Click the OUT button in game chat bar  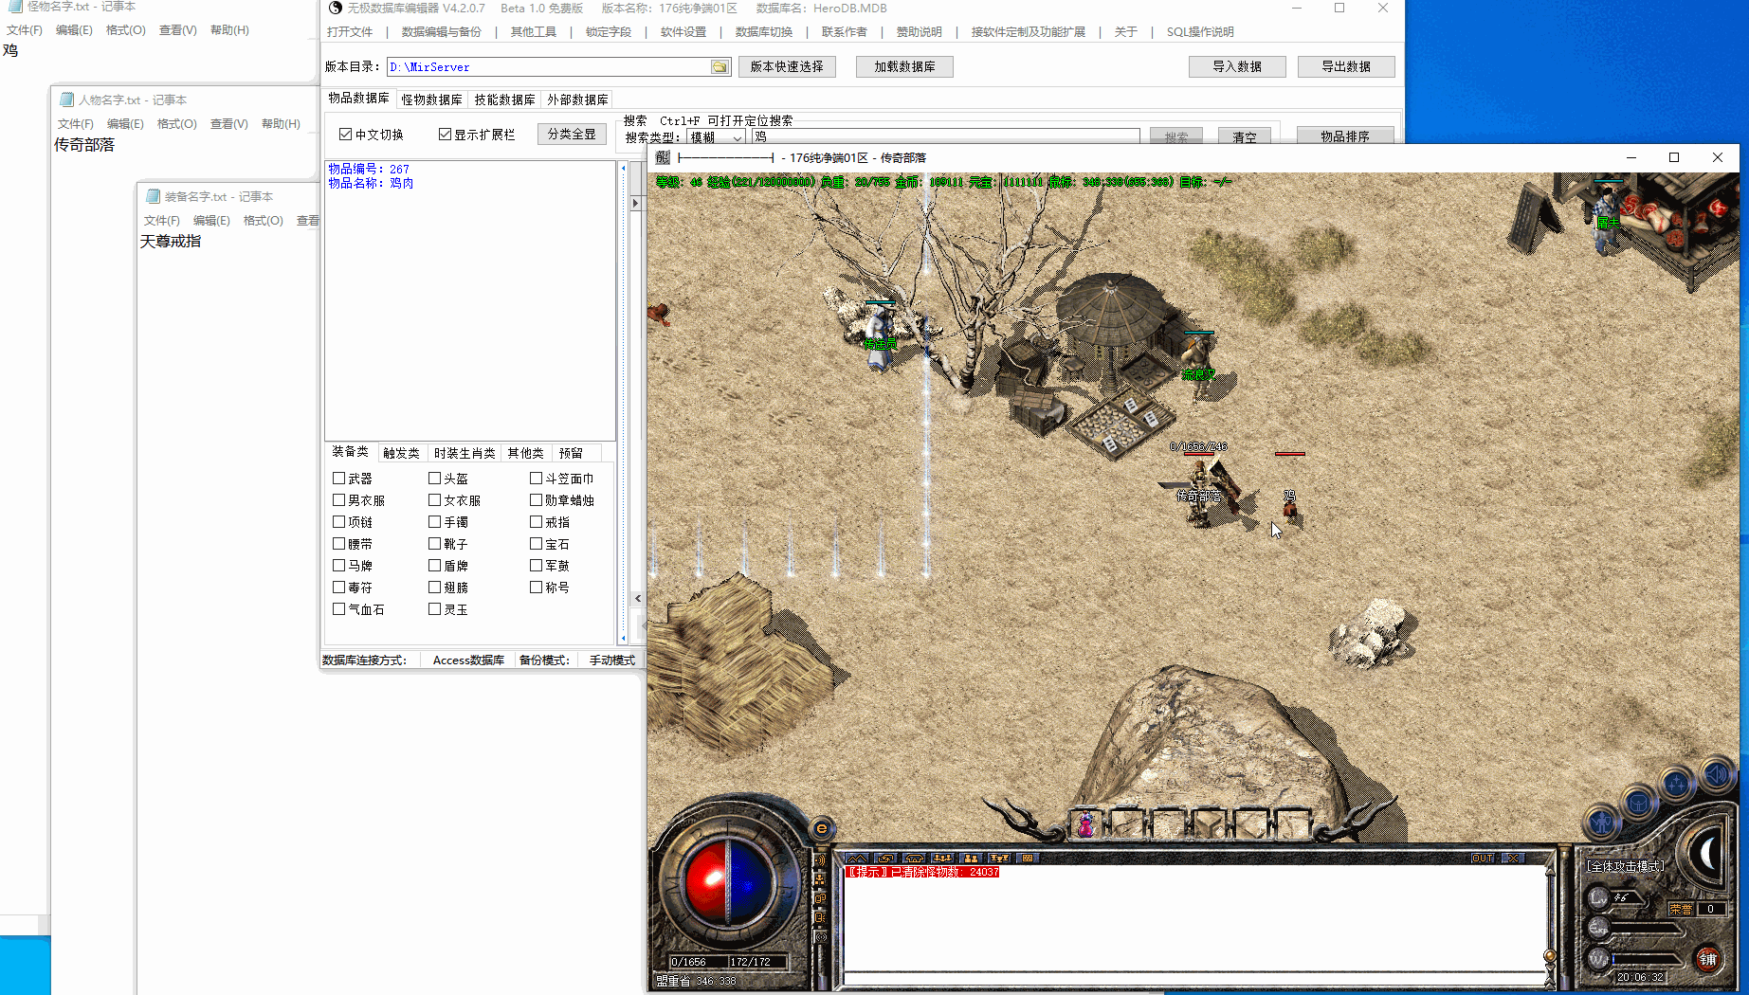[1483, 858]
